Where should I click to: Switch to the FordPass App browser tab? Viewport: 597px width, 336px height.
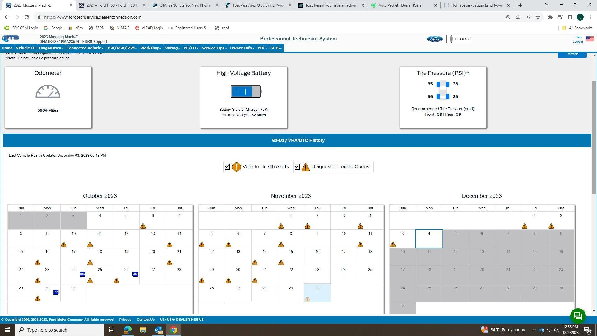[258, 5]
